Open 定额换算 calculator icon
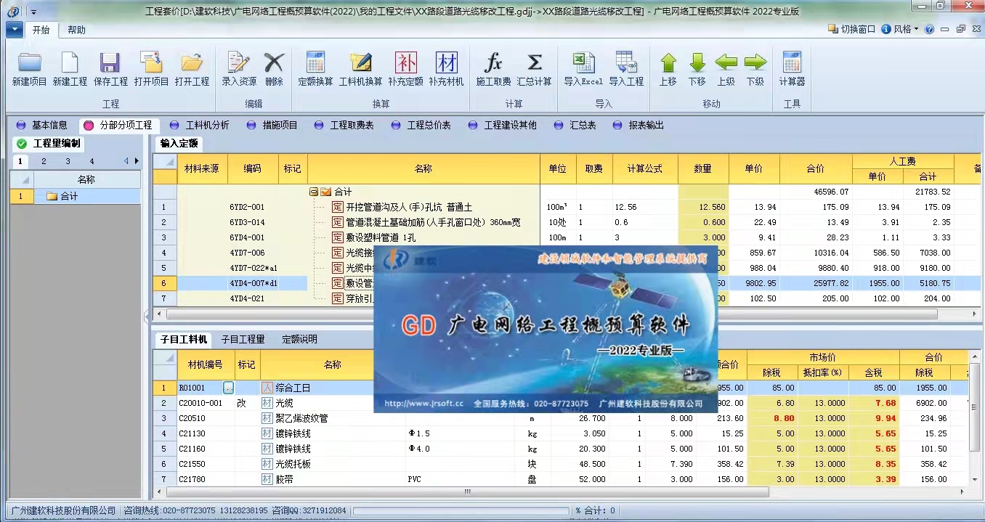The height and width of the screenshot is (522, 985). [x=315, y=62]
